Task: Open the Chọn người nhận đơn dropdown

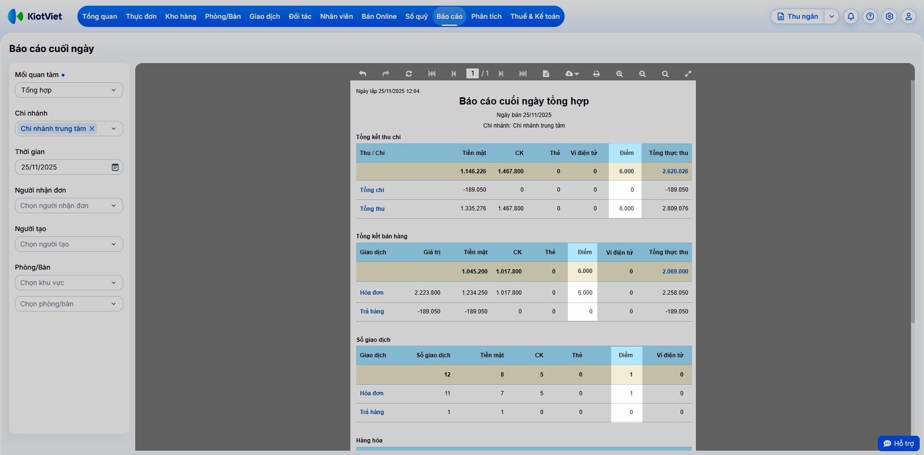Action: (69, 206)
